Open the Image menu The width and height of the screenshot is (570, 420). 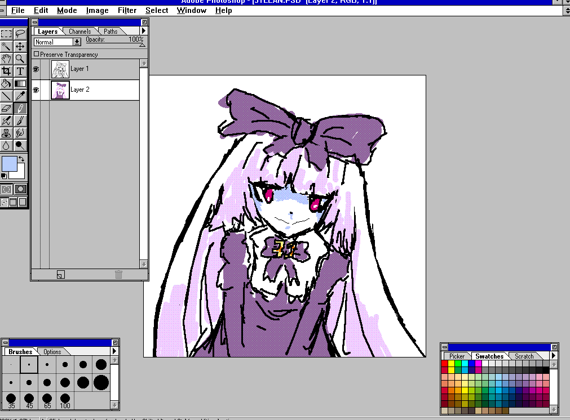pyautogui.click(x=97, y=11)
